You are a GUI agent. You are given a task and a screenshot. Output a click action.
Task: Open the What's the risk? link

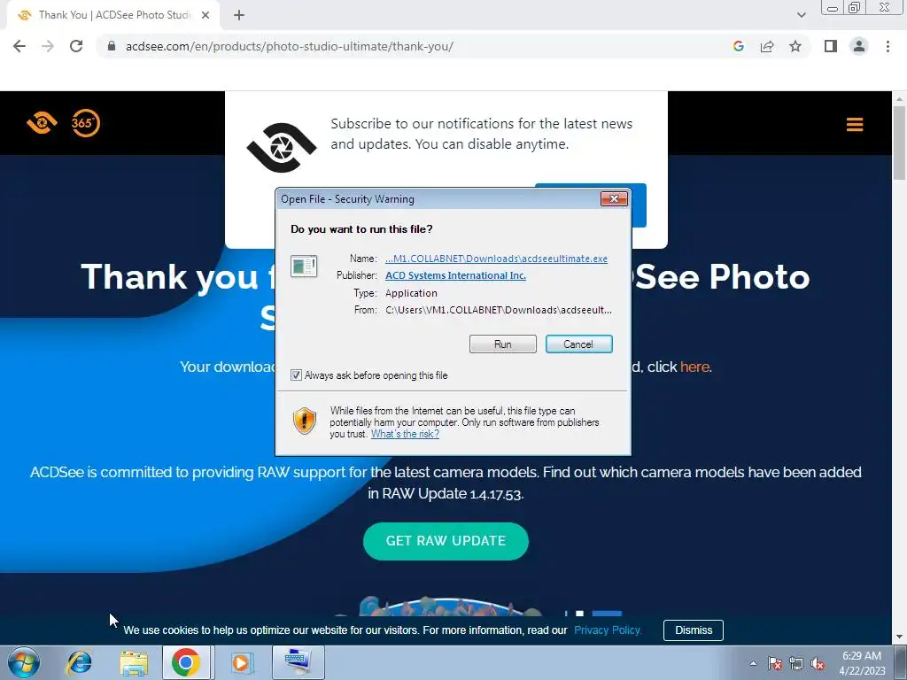click(x=405, y=434)
